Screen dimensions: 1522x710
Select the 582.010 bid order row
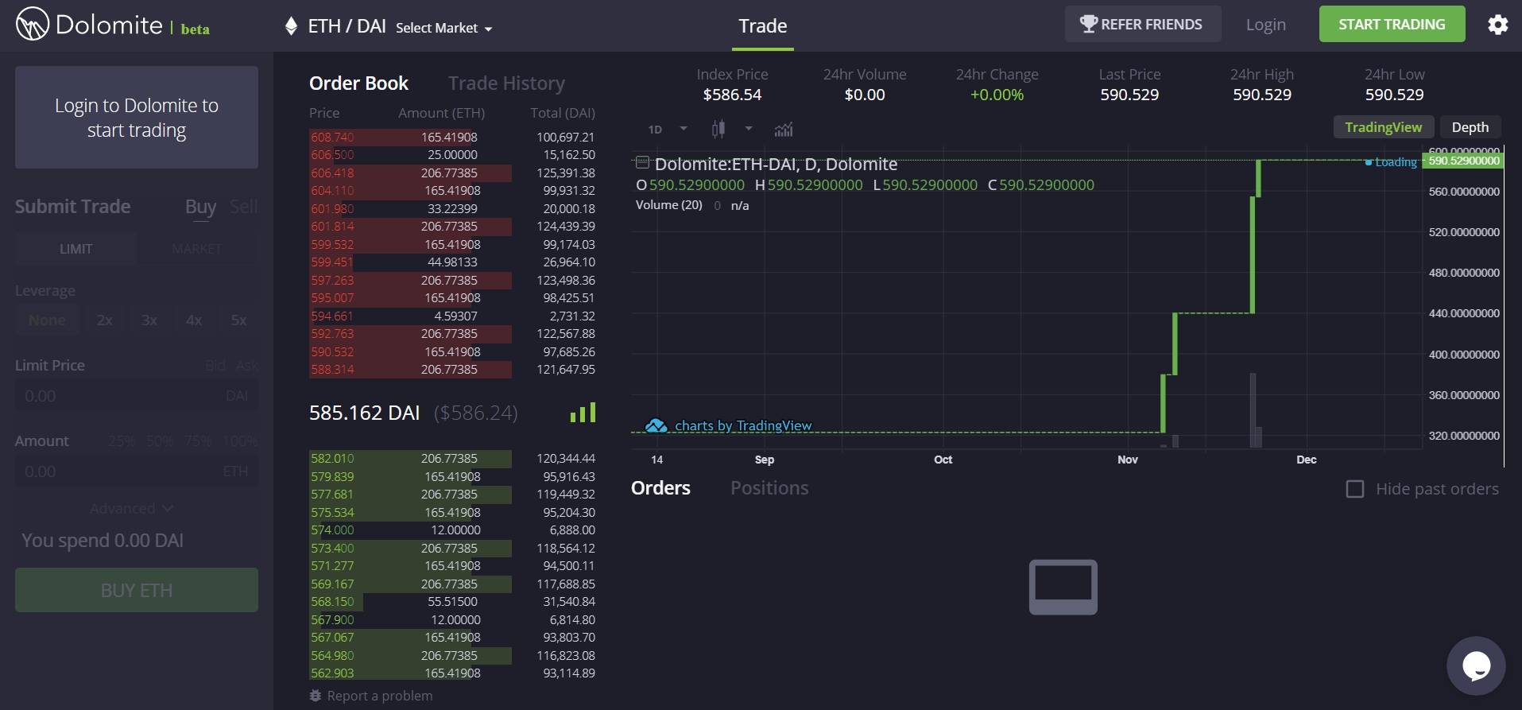pos(452,458)
